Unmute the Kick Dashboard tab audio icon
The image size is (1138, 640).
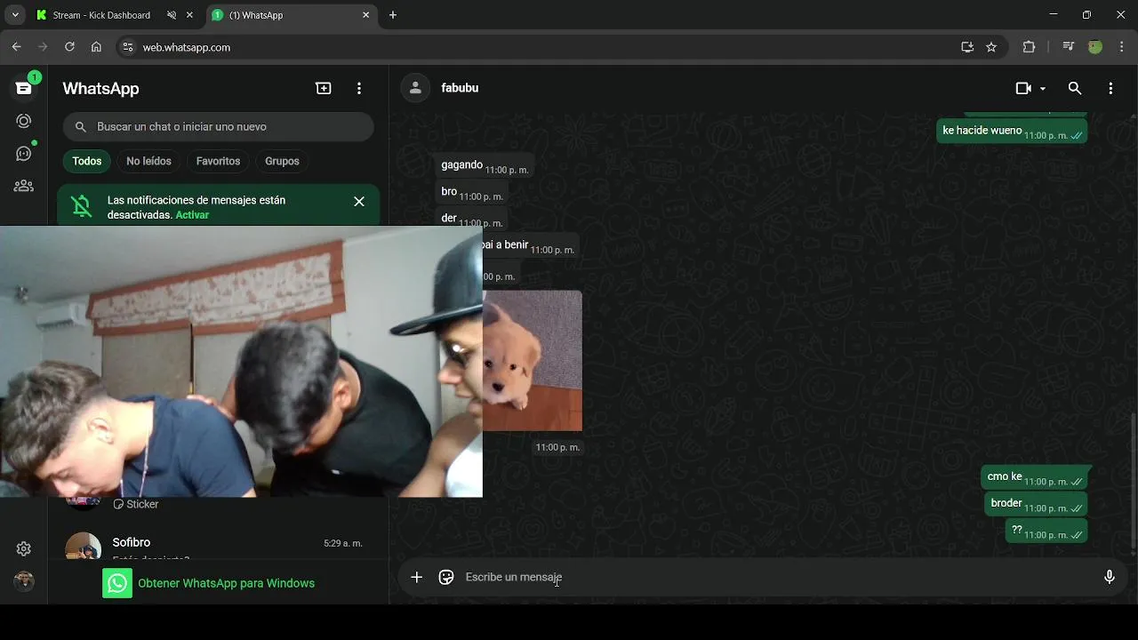click(x=172, y=15)
